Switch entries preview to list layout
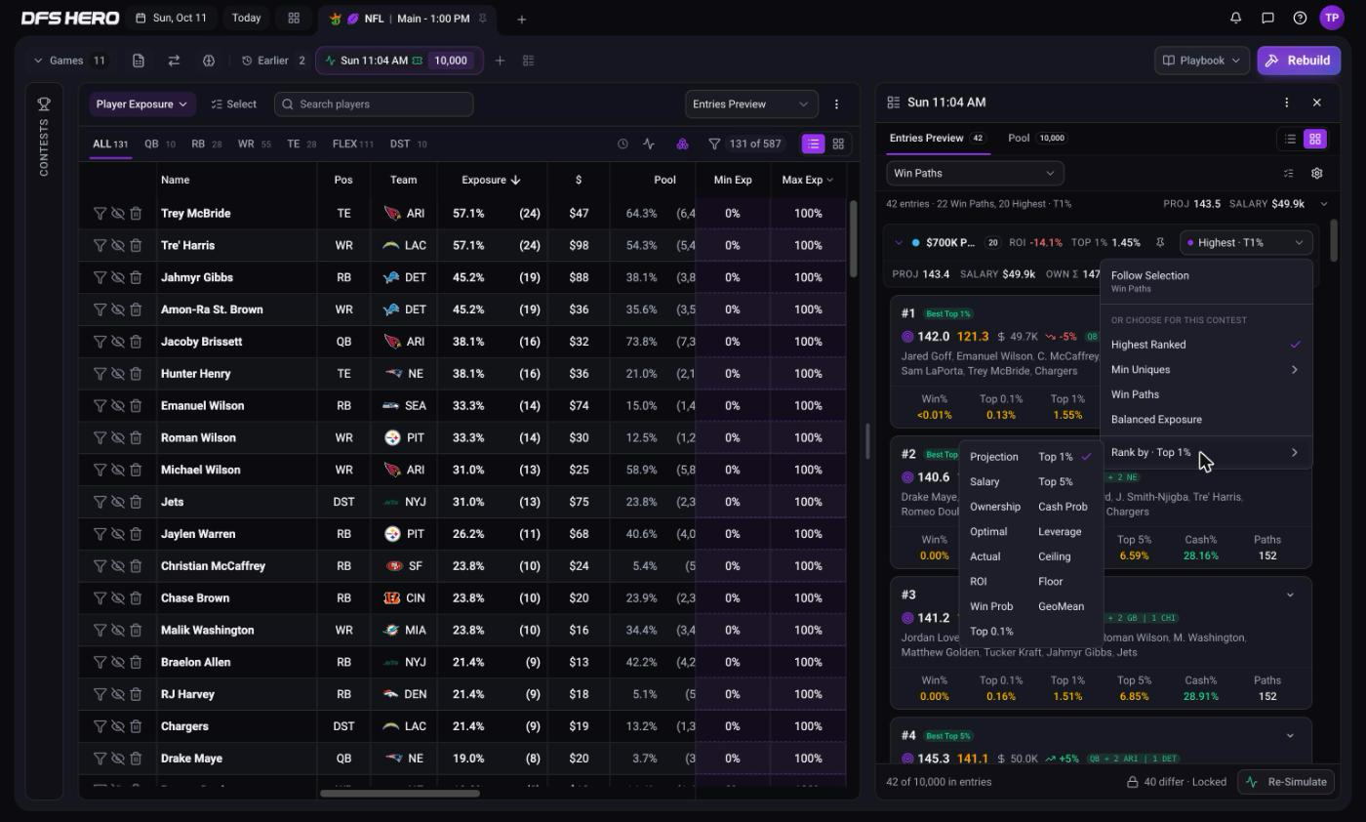Image resolution: width=1366 pixels, height=822 pixels. (x=1290, y=139)
